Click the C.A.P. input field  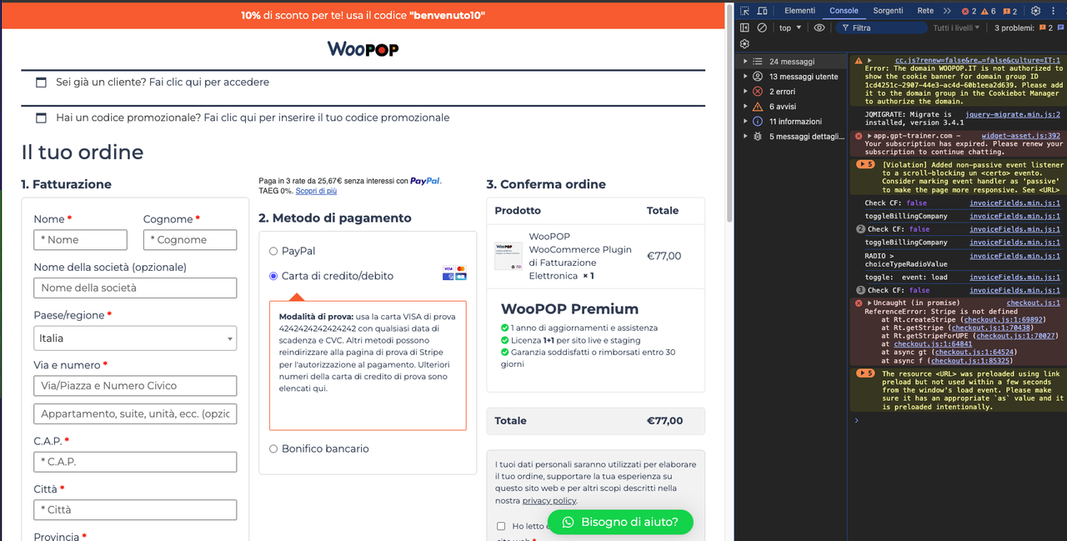(x=135, y=462)
